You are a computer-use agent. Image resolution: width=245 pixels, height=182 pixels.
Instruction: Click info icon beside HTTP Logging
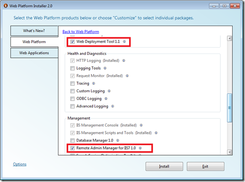(124, 61)
